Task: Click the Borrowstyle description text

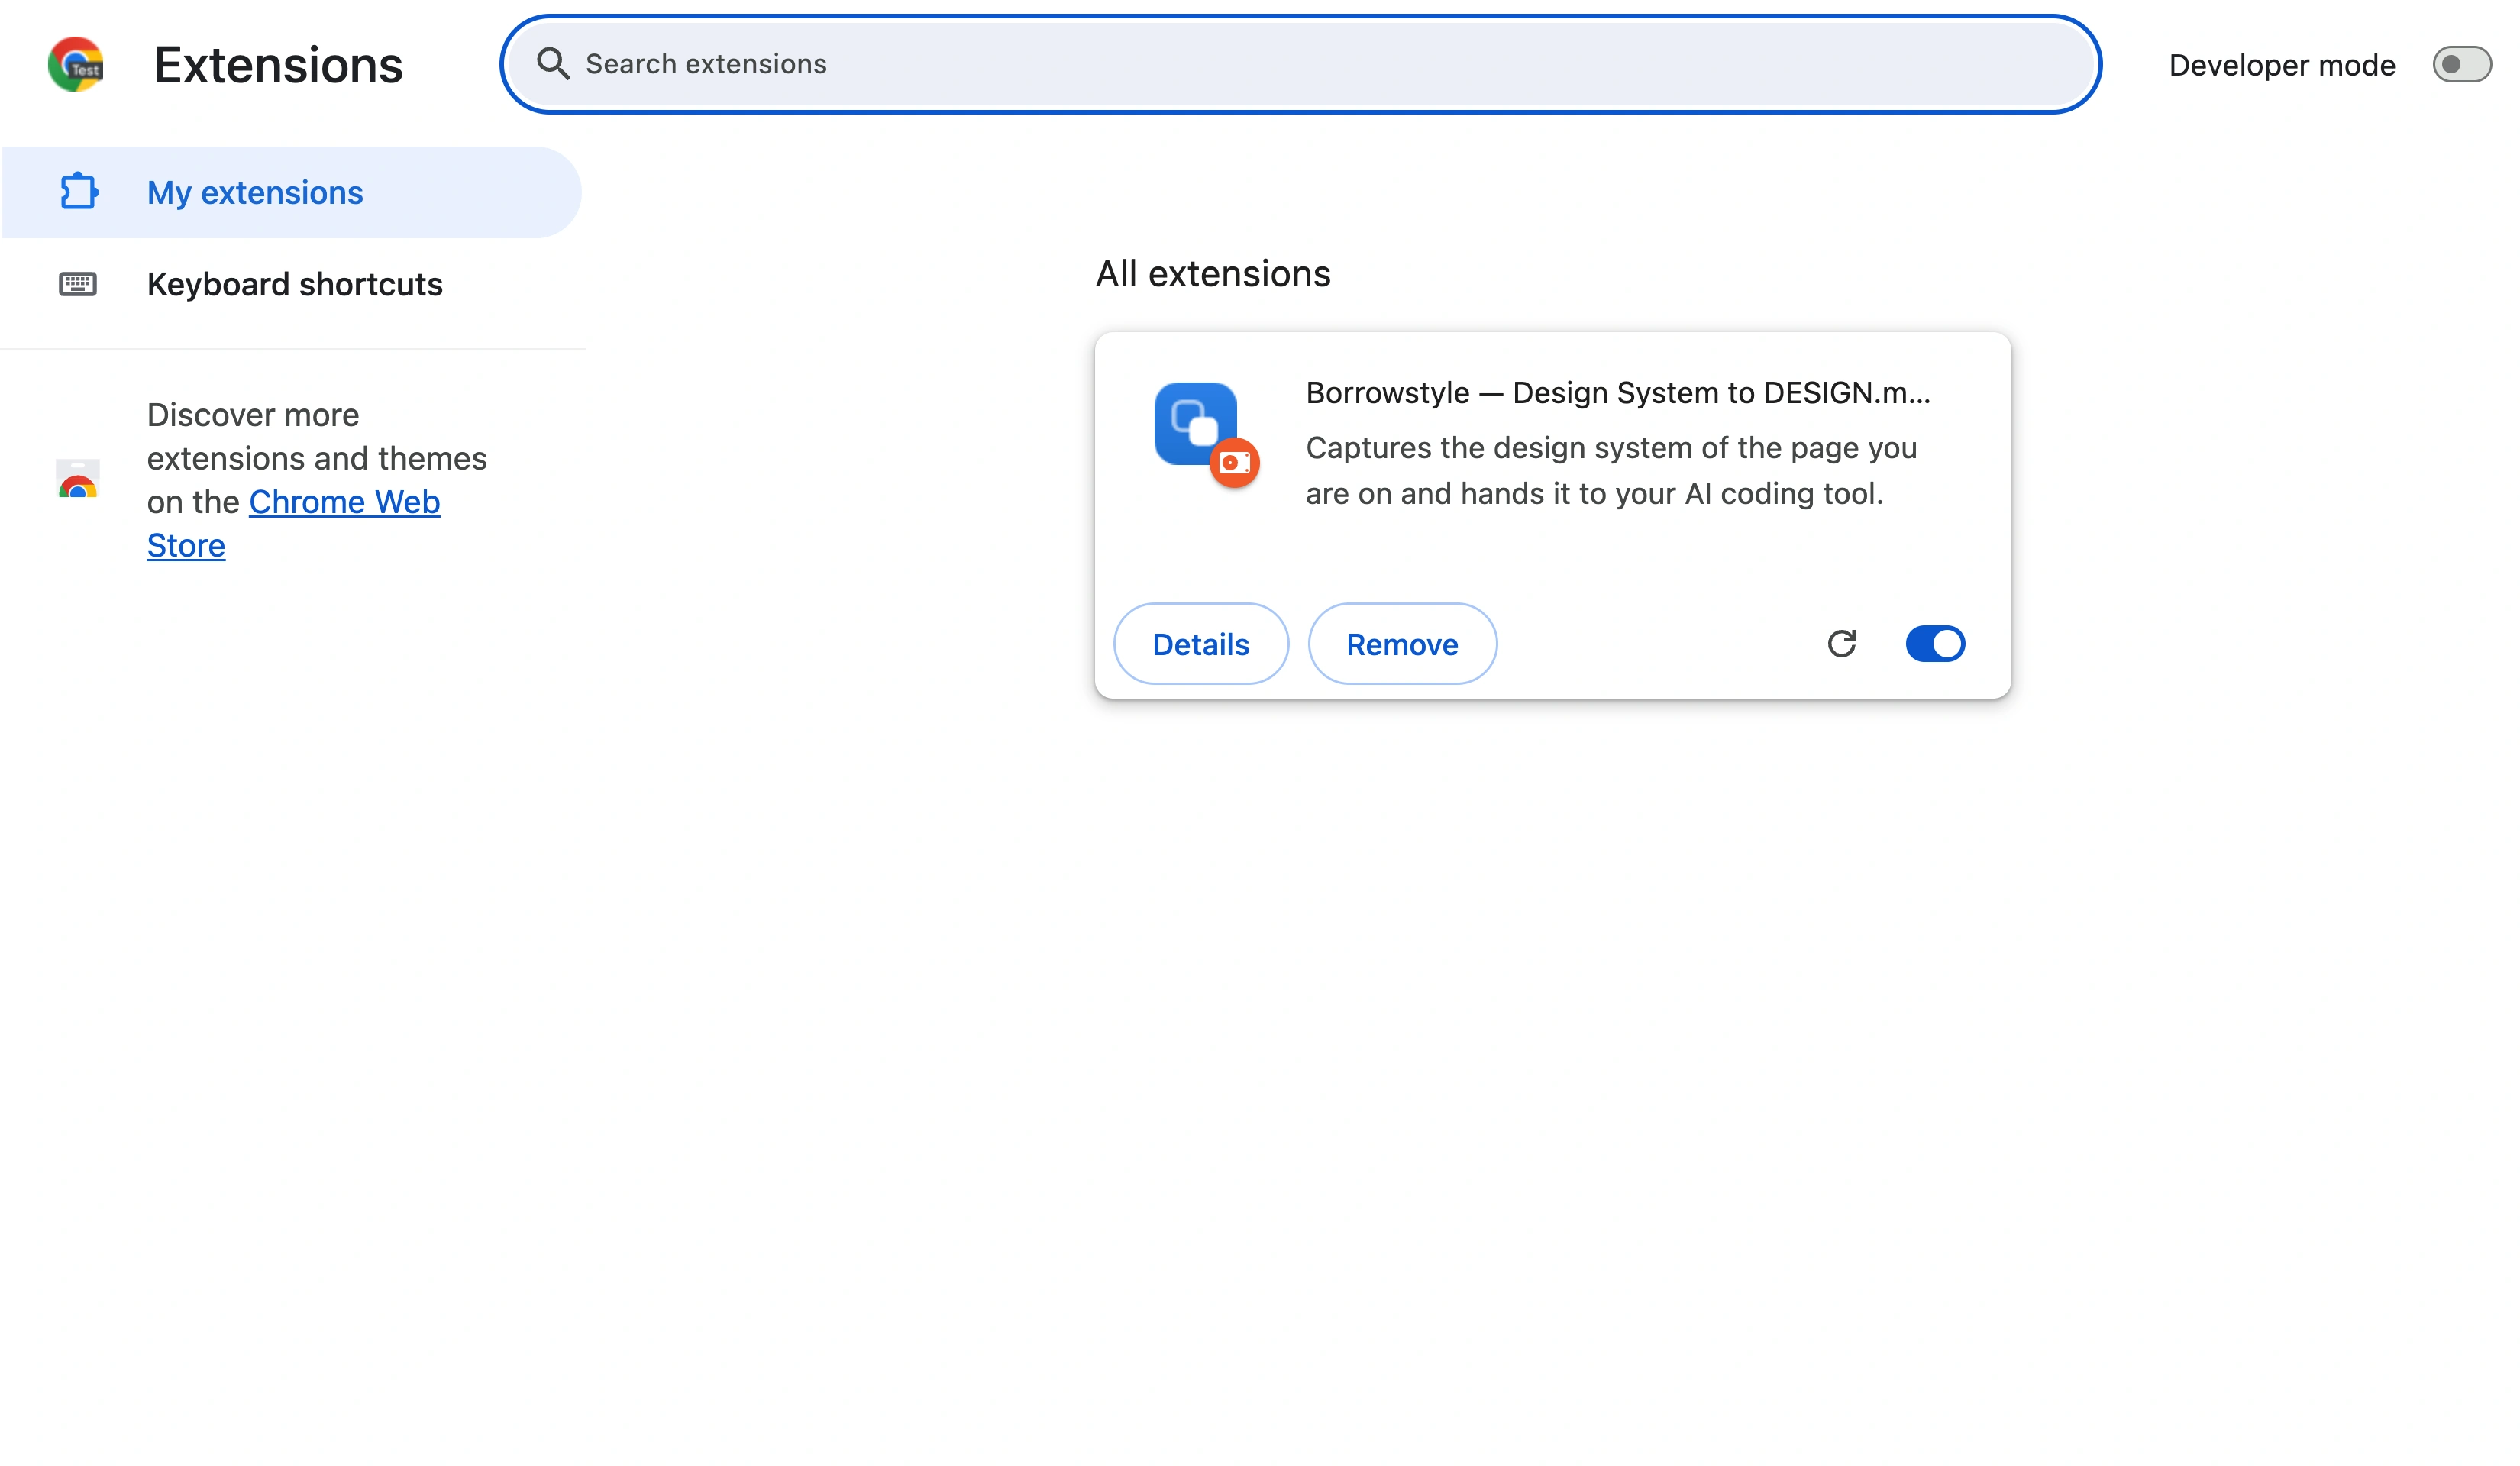Action: click(x=1611, y=471)
